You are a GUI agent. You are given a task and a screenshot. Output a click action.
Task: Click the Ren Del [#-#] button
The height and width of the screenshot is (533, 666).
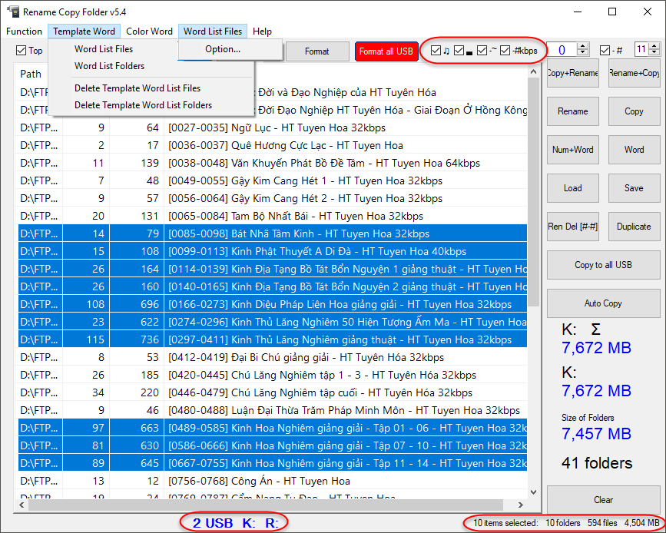coord(572,227)
